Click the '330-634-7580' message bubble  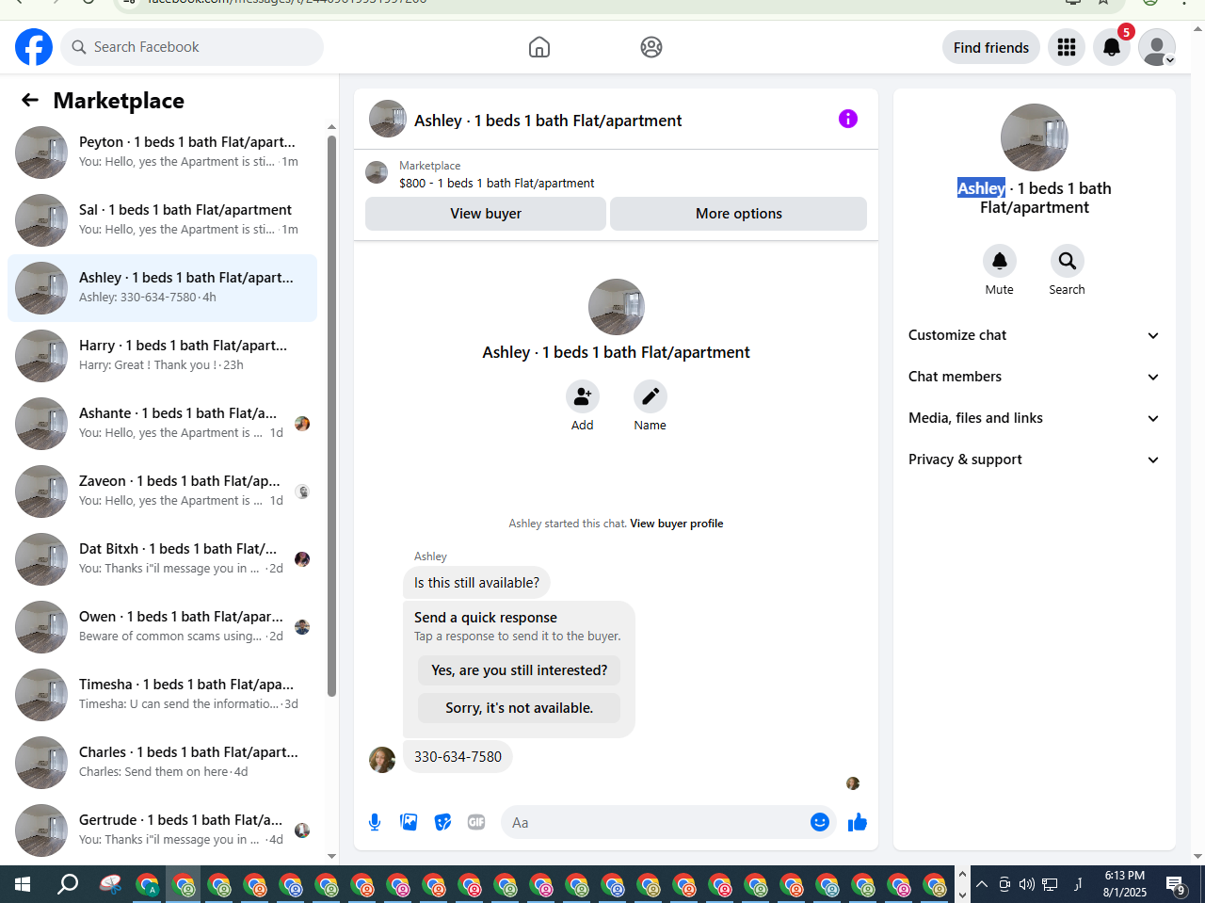coord(458,757)
